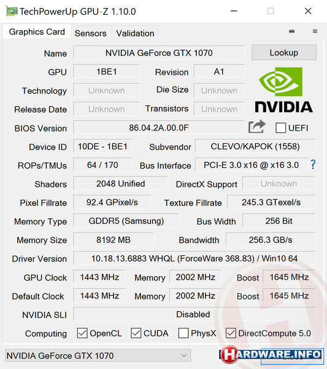This screenshot has height=369, width=327.
Task: Click the GPU field value 1BE1
Action: pyautogui.click(x=107, y=71)
